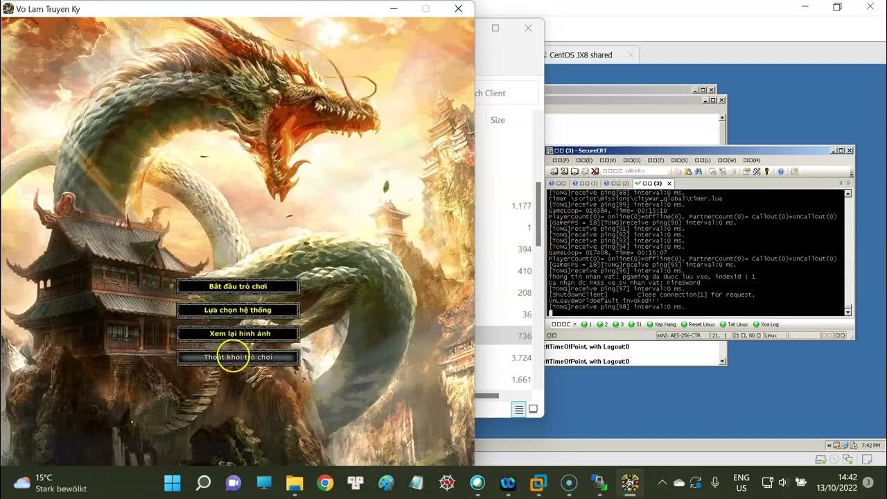Open the Teams chat icon on taskbar

coord(234,482)
